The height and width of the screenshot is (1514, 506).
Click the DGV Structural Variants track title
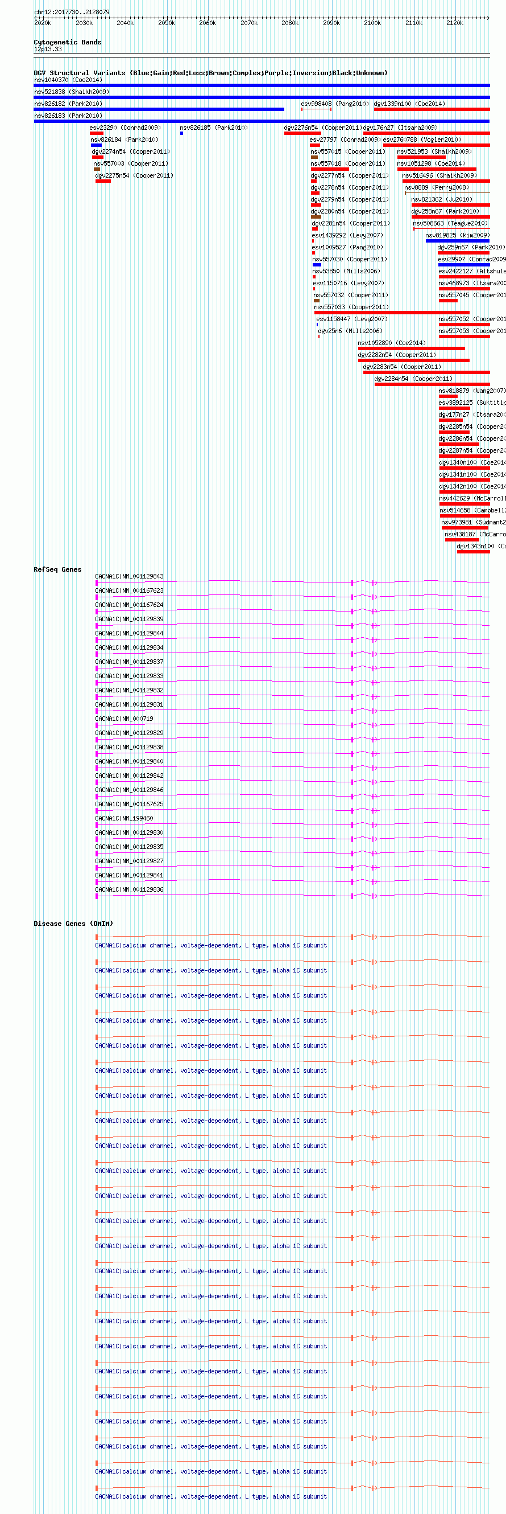(211, 73)
